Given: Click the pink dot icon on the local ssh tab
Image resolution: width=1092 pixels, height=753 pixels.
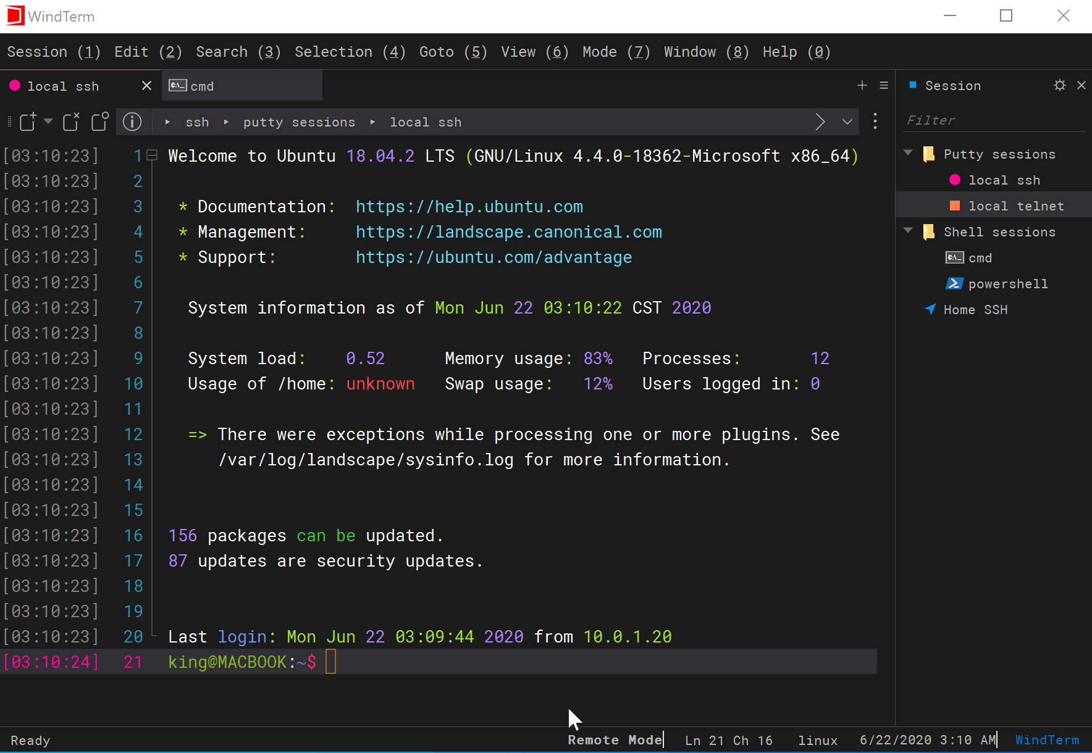Looking at the screenshot, I should pos(15,86).
